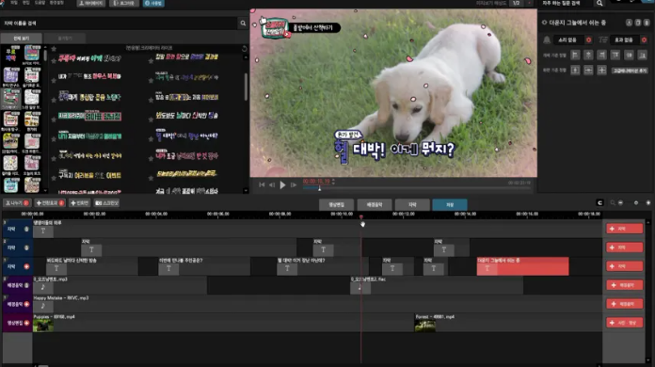Click the bell sound icon in properties
The height and width of the screenshot is (367, 655).
[x=547, y=40]
